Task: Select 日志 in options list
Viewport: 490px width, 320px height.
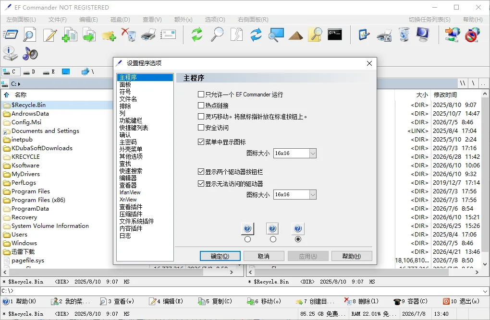Action: tap(125, 236)
